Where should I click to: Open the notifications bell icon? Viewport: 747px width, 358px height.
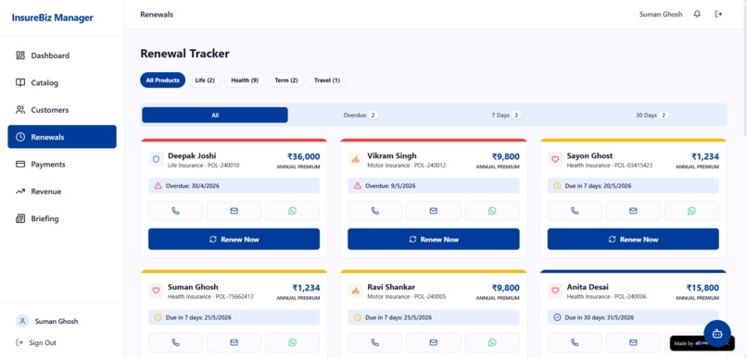[x=697, y=14]
